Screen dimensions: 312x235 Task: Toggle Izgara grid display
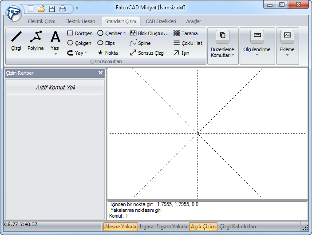tap(146, 227)
